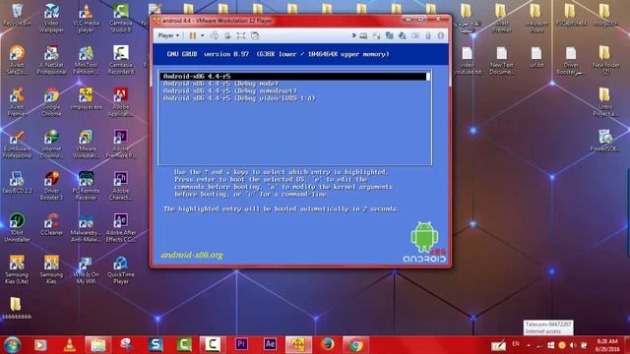Open power options arrow beside pause button
630x354 pixels.
203,35
